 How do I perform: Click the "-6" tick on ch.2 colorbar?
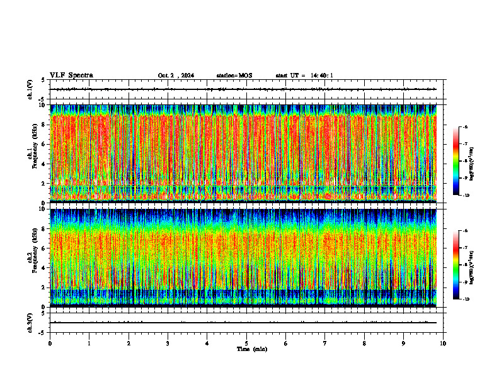pyautogui.click(x=466, y=231)
